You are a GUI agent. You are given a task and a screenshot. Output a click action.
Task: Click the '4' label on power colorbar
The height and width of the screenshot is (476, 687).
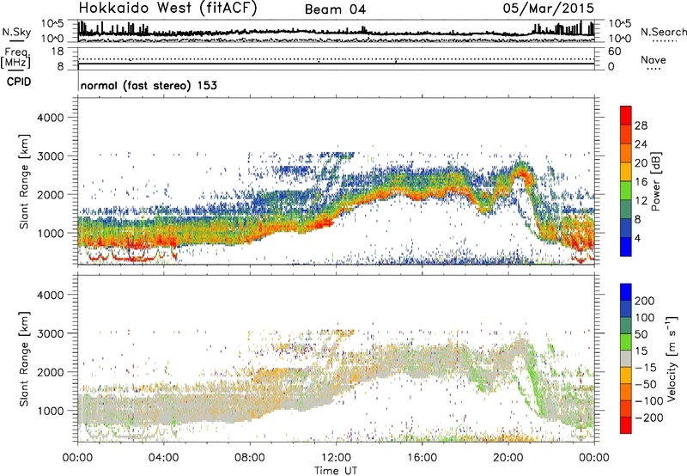[x=637, y=238]
